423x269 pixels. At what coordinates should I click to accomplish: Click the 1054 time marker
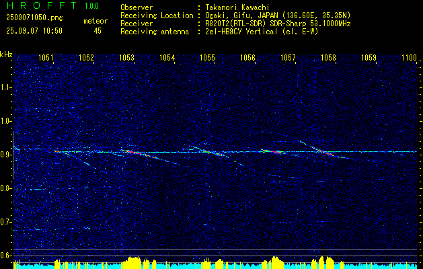(167, 57)
